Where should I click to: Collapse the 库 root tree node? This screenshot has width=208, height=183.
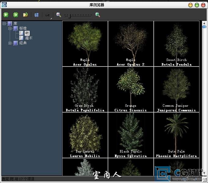pyautogui.click(x=4, y=23)
